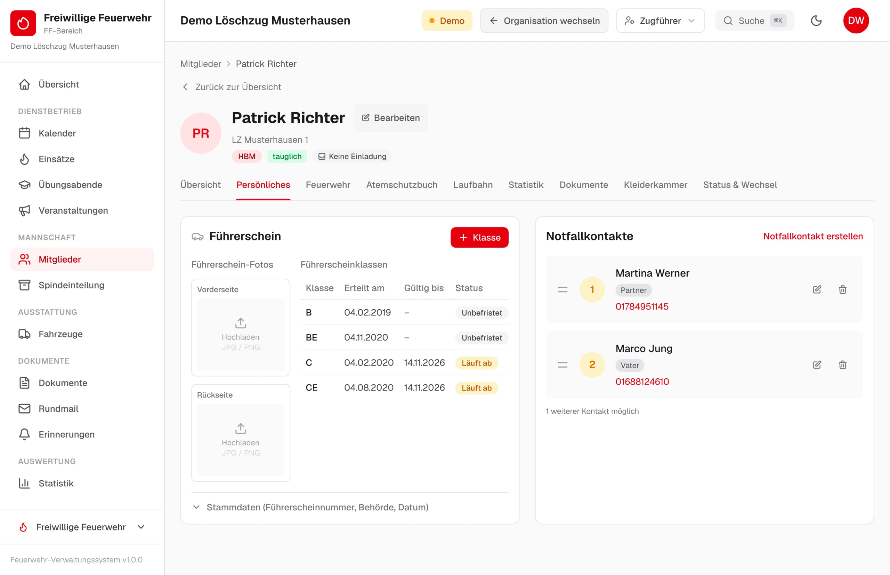
Task: Go back via Zurück zur Übersicht
Action: (x=232, y=87)
